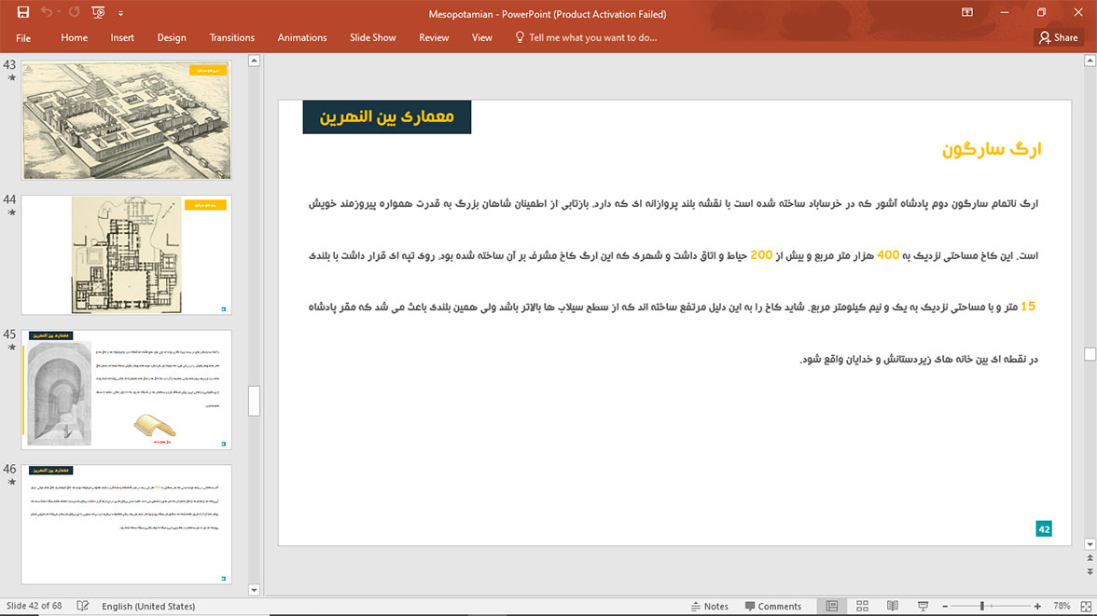The width and height of the screenshot is (1097, 616).
Task: Share the presentation
Action: pos(1058,38)
